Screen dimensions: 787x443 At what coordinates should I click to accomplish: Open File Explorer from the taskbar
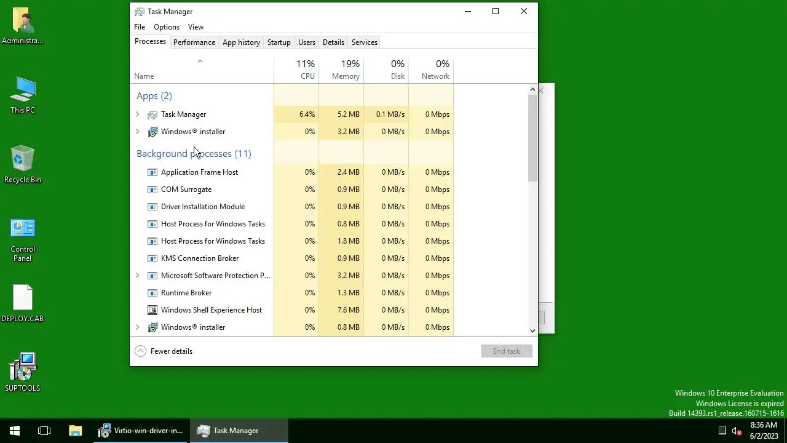(x=75, y=431)
